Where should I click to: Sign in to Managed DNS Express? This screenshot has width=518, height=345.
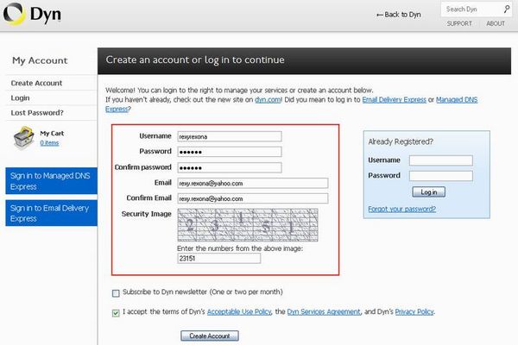(51, 180)
